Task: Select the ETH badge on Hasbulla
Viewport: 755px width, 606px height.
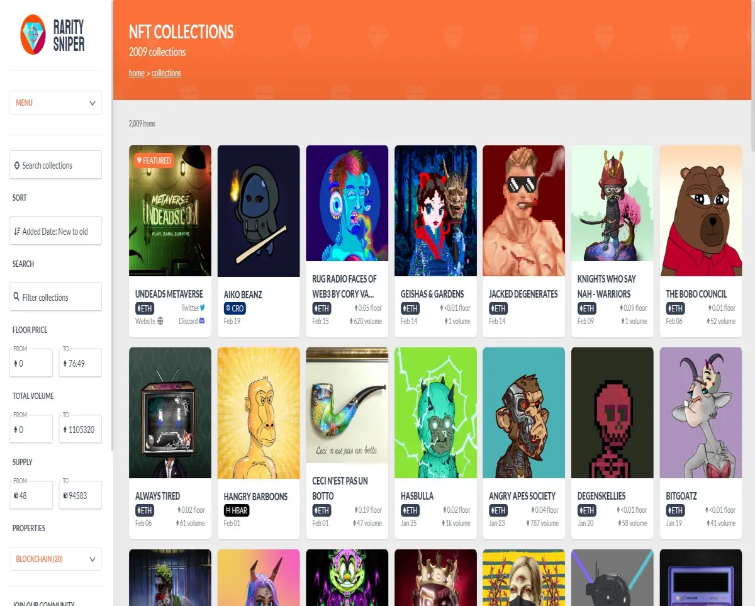Action: [410, 510]
